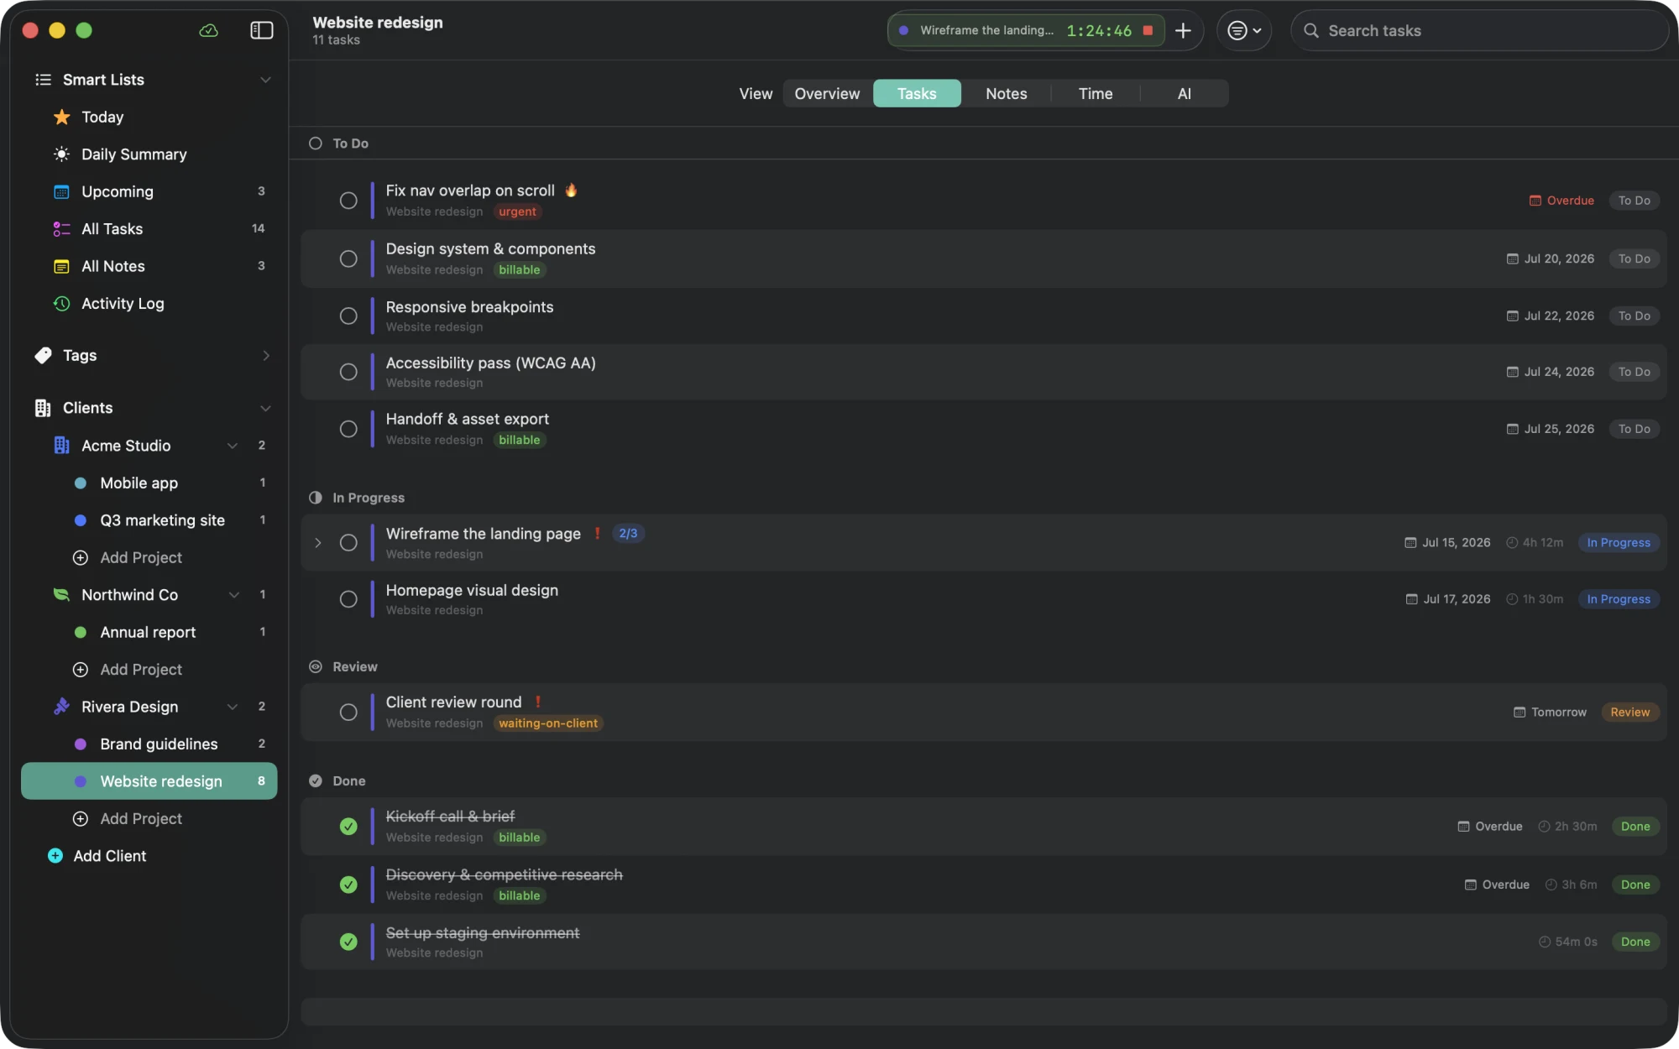
Task: Click To Do status badge on Responsive breakpoints
Action: point(1634,316)
